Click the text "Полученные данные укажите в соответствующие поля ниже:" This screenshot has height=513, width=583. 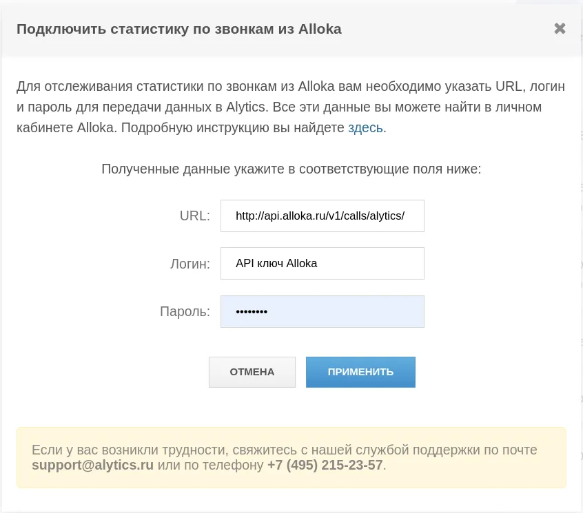[x=291, y=169]
